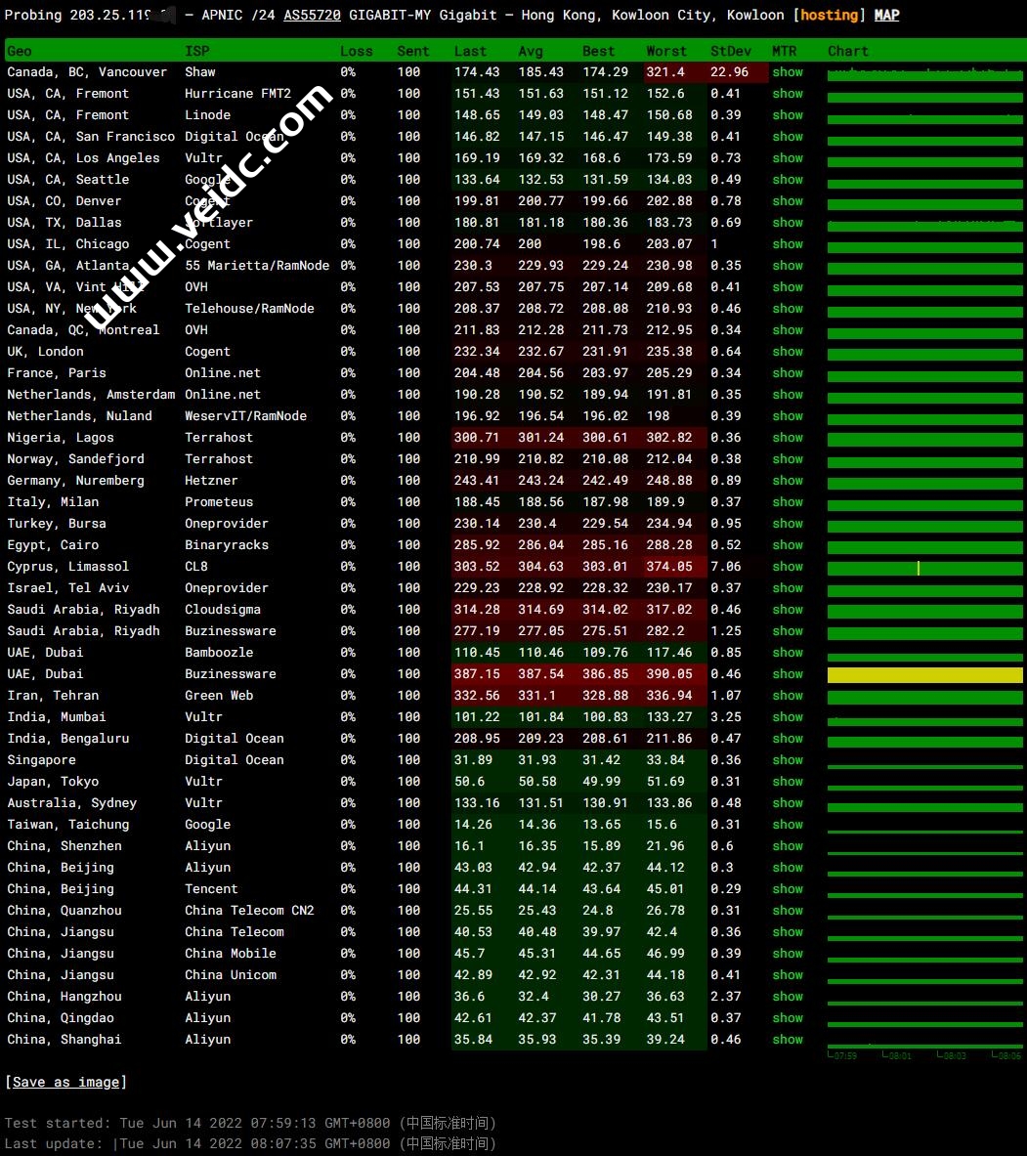The width and height of the screenshot is (1027, 1156).
Task: Click the chart bar for Cyprus Limassol
Action: click(x=924, y=569)
